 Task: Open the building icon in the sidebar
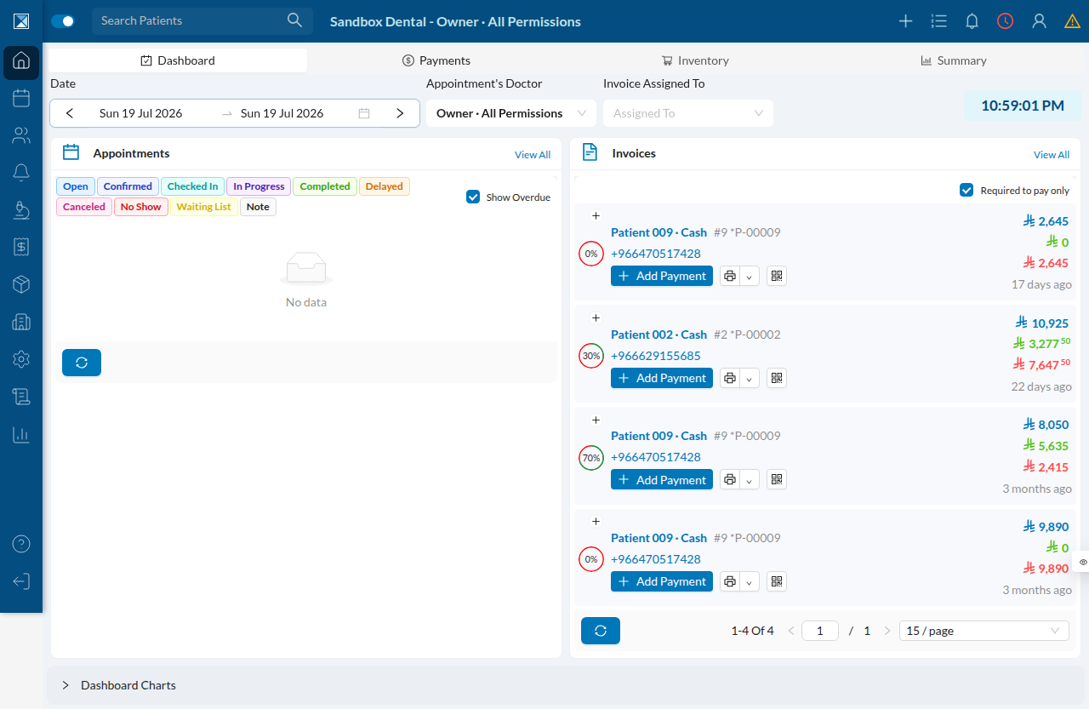point(21,322)
